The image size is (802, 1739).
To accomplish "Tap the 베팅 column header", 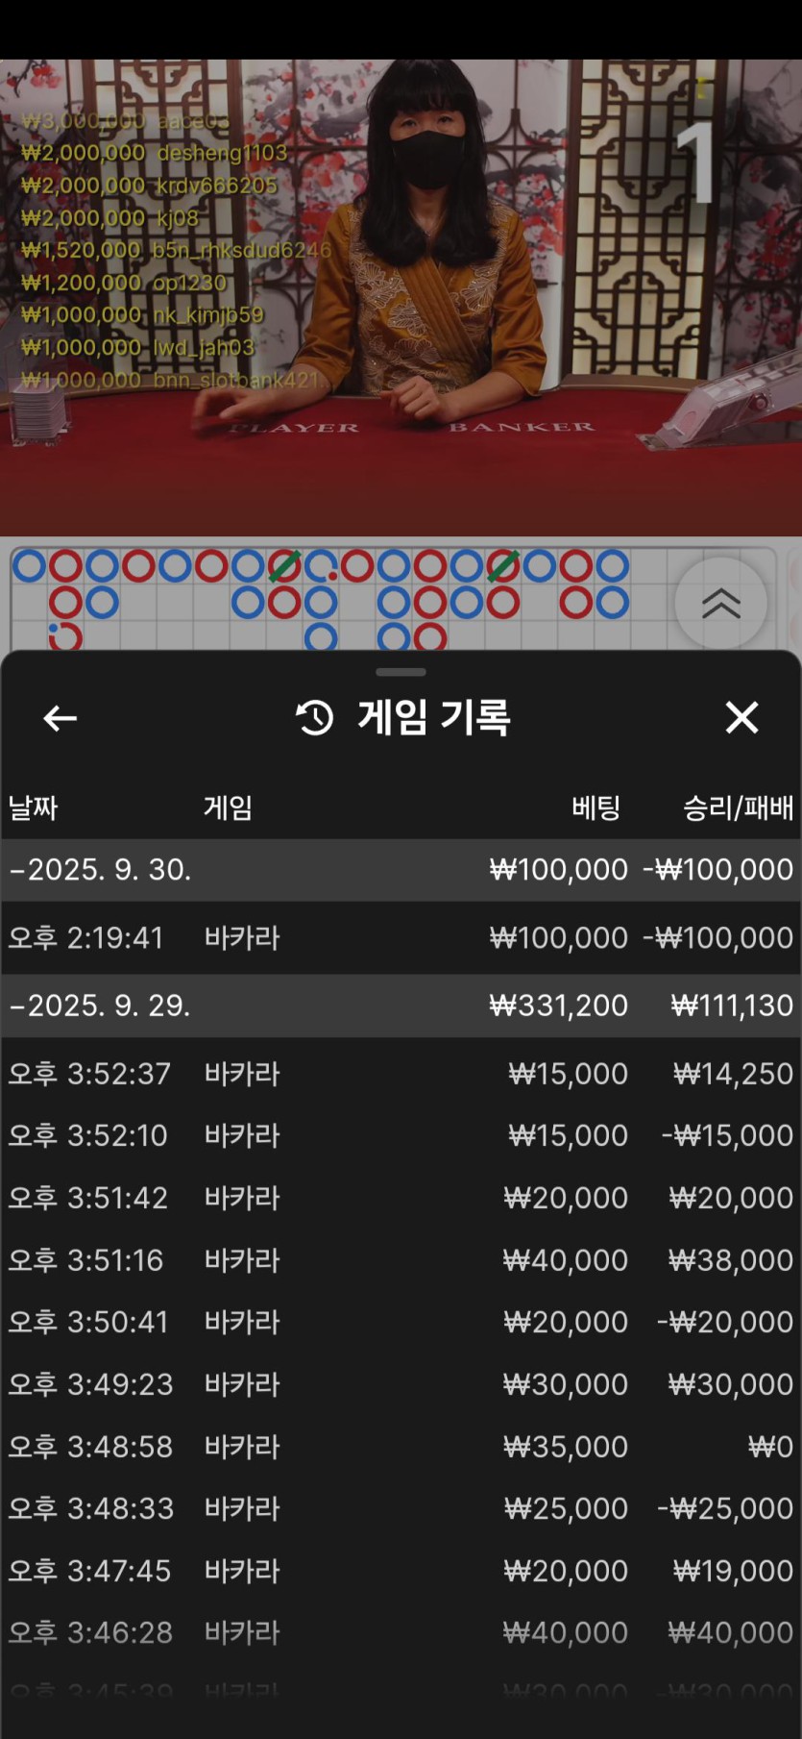I will pyautogui.click(x=595, y=807).
